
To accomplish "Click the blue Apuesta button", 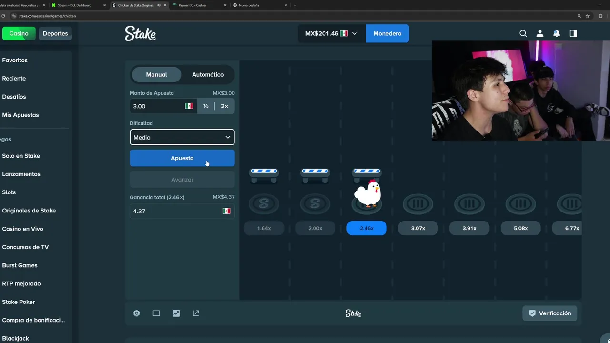I will (182, 158).
